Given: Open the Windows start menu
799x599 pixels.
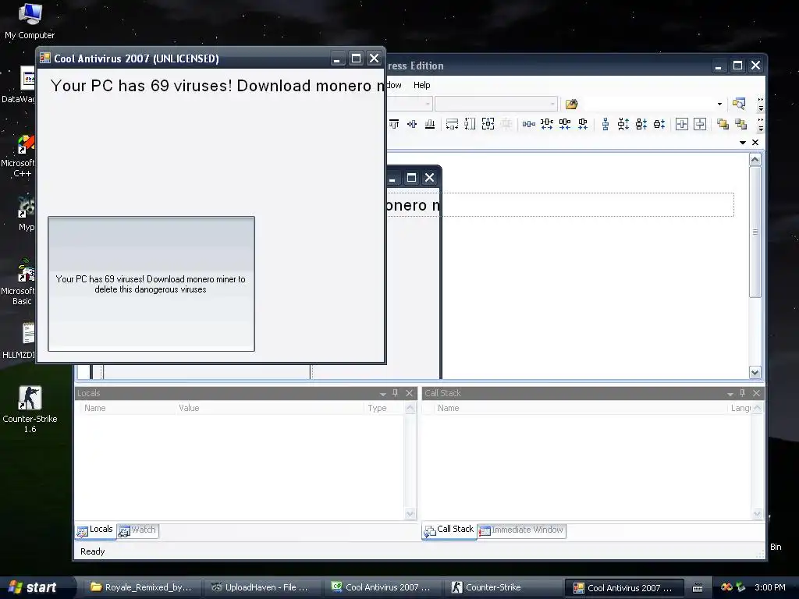Looking at the screenshot, I should (x=36, y=587).
